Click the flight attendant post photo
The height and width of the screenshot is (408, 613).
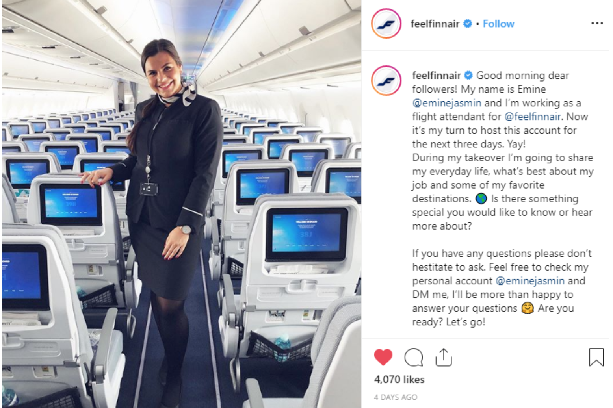182,204
